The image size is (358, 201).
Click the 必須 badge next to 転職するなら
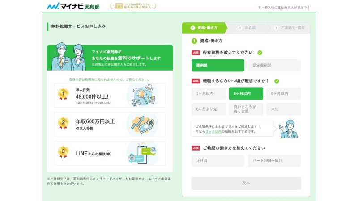pyautogui.click(x=196, y=81)
